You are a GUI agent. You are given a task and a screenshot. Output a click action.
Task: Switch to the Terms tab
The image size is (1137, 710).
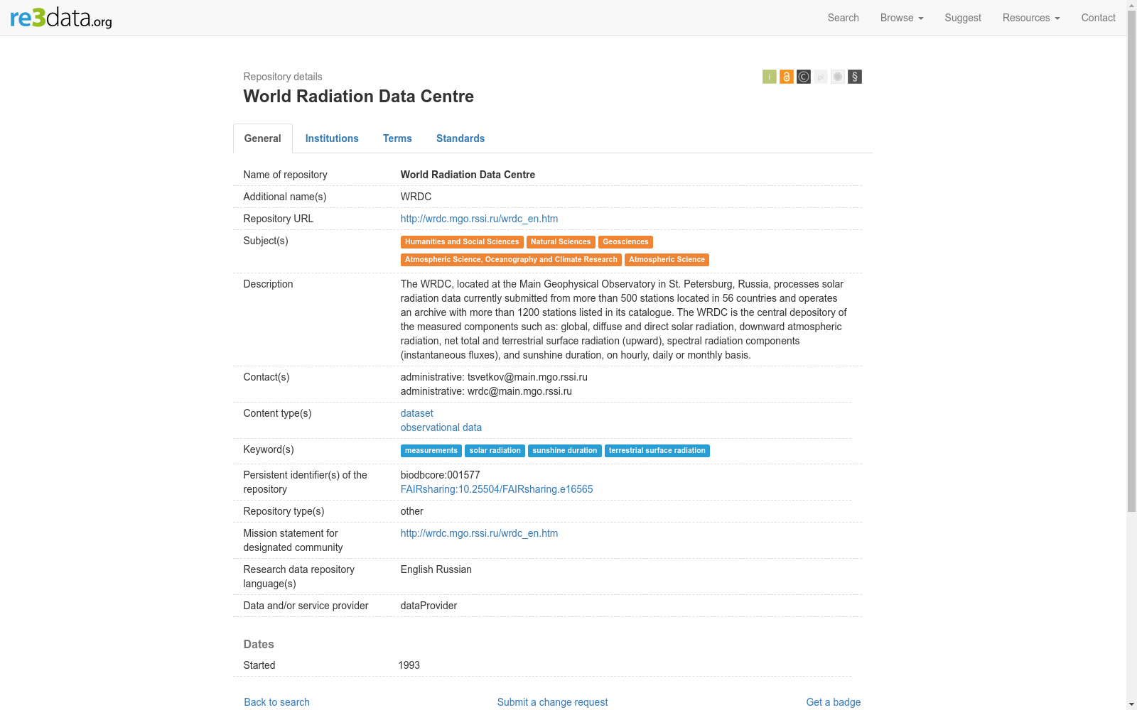pyautogui.click(x=397, y=138)
